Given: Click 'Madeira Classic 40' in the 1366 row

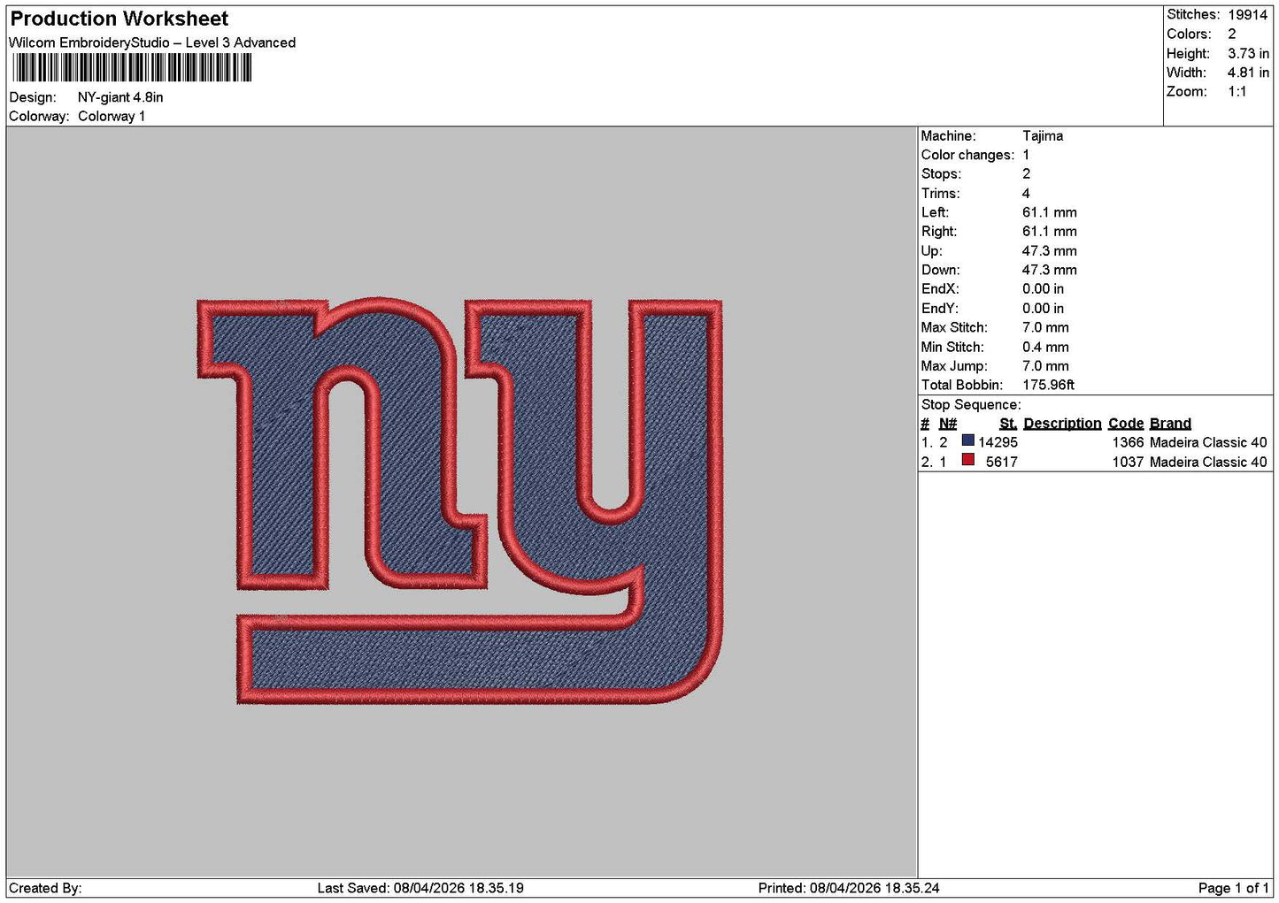Looking at the screenshot, I should tap(1208, 442).
